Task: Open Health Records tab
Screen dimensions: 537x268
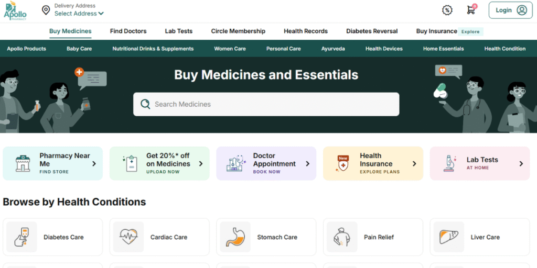Action: (x=306, y=31)
